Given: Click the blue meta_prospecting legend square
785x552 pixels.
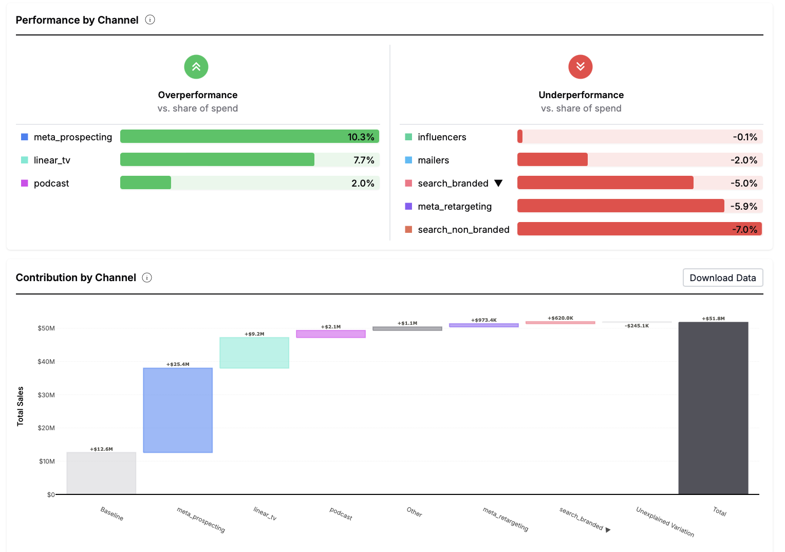Looking at the screenshot, I should [x=24, y=137].
